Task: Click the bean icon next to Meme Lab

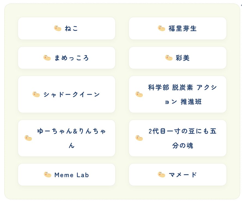Action: tap(47, 175)
